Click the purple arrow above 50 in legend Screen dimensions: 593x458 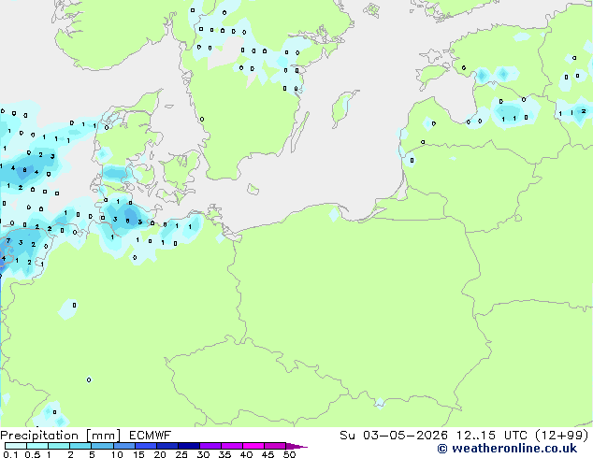tap(296, 446)
